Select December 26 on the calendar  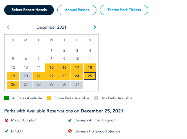(13, 85)
